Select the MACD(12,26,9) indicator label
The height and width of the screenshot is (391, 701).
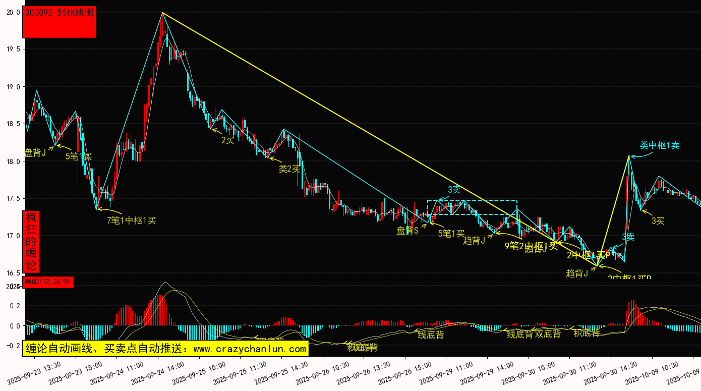click(x=48, y=282)
